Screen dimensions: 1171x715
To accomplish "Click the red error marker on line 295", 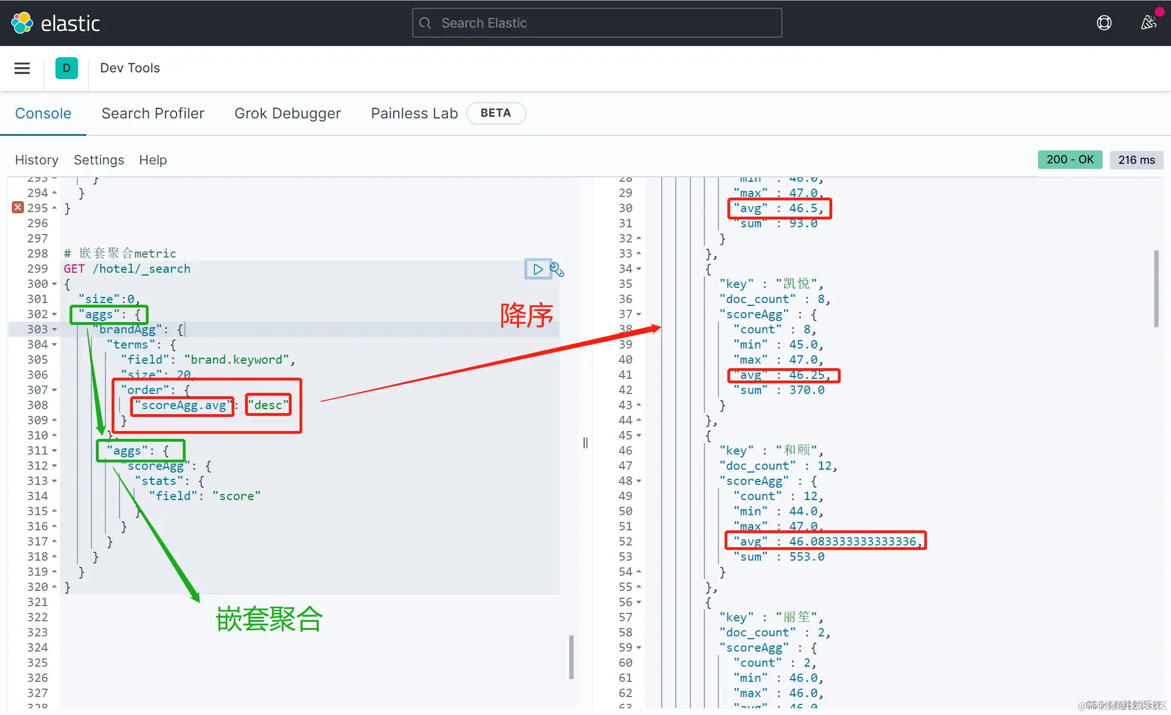I will coord(18,208).
